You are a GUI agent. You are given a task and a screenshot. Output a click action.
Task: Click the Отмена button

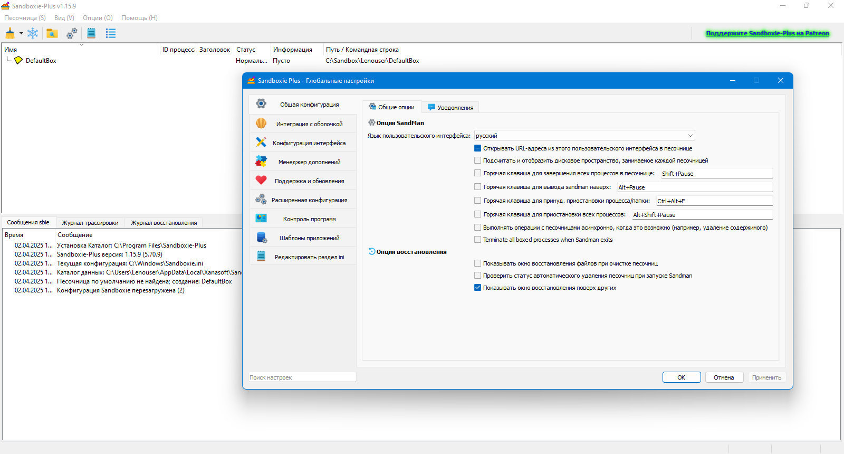tap(724, 377)
